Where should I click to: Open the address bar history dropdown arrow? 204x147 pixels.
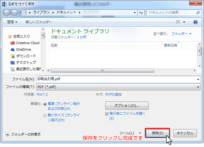click(x=135, y=13)
